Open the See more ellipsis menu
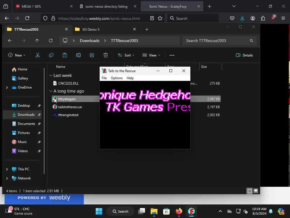Image resolution: width=290 pixels, height=218 pixels. 172,55
